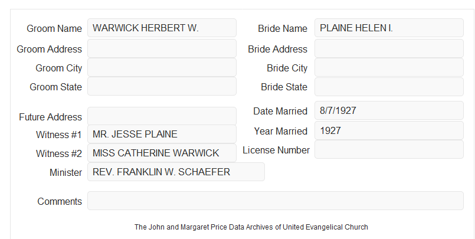The width and height of the screenshot is (475, 239).
Task: Click the Comments label text
Action: tap(60, 201)
